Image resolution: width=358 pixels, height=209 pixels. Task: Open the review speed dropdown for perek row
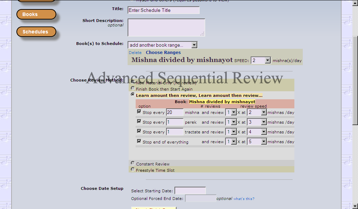(257, 122)
